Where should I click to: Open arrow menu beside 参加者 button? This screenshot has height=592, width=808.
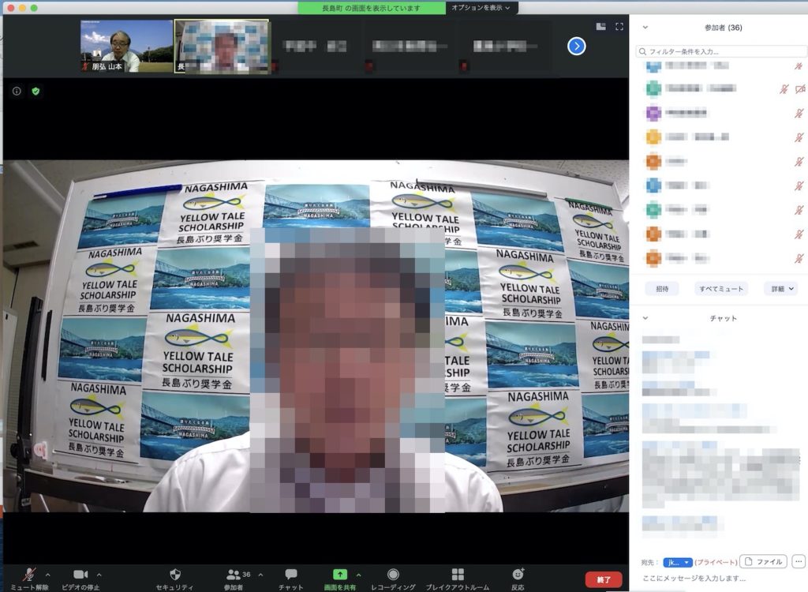(x=260, y=575)
